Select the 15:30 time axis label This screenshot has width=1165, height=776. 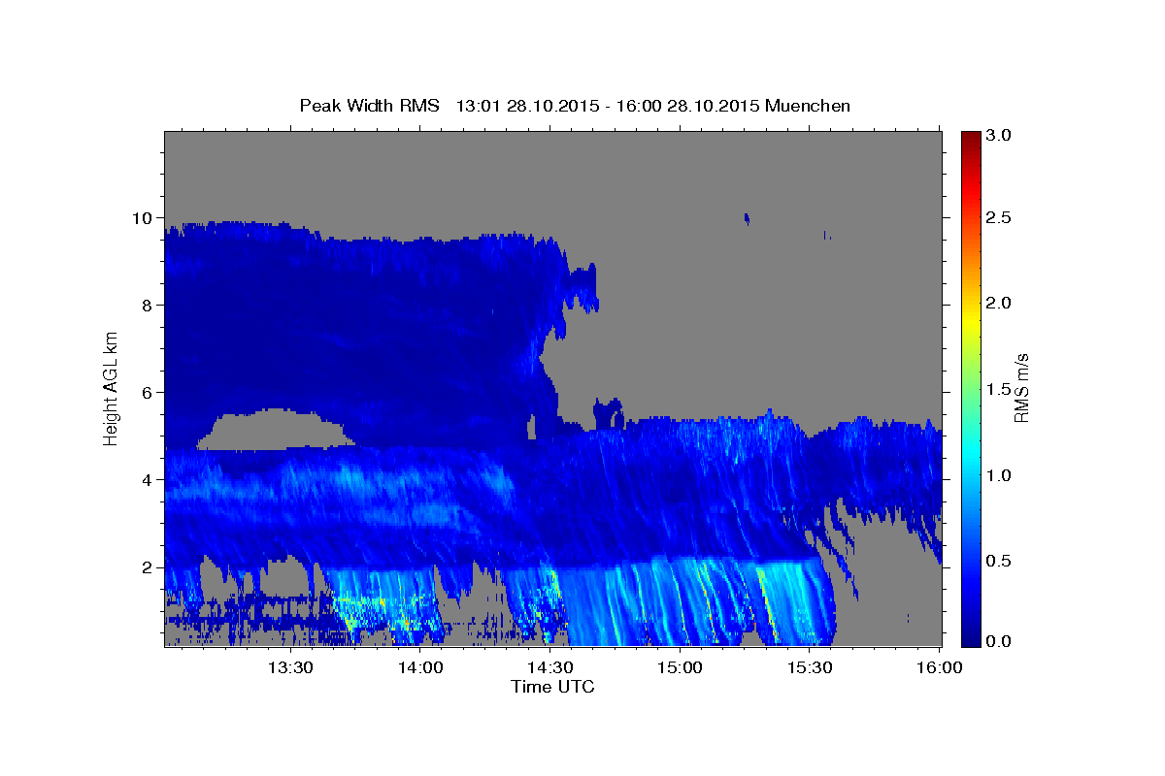(x=810, y=667)
